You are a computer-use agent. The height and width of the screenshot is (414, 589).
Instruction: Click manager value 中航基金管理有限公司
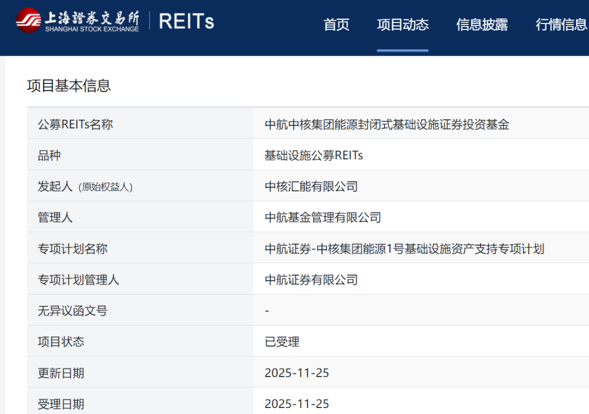point(322,217)
